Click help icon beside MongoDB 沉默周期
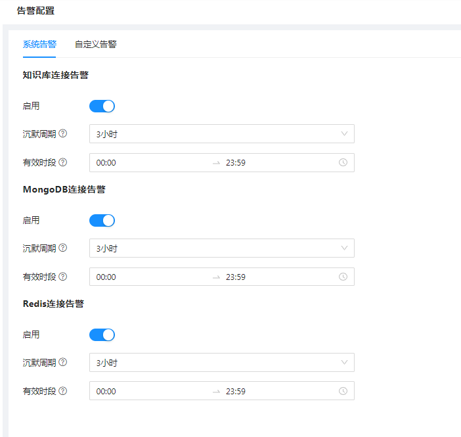 point(63,248)
